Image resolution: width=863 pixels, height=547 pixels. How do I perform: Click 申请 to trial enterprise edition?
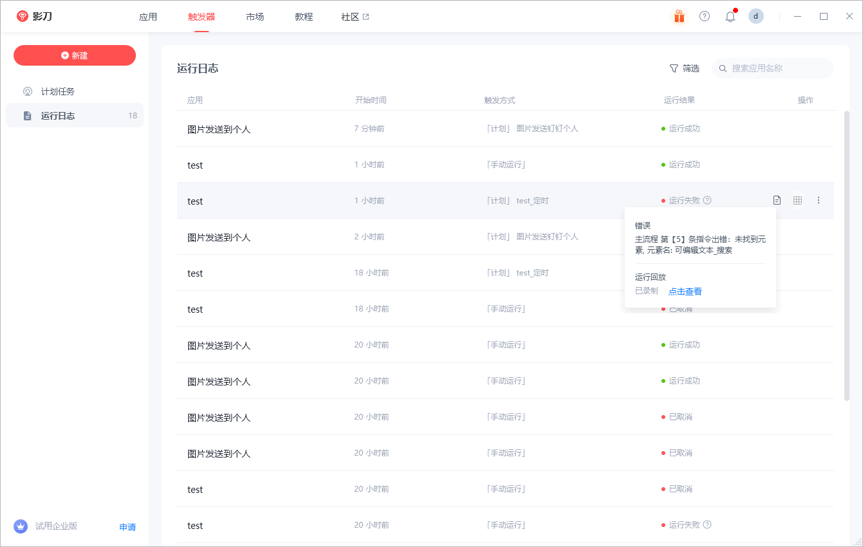(128, 527)
